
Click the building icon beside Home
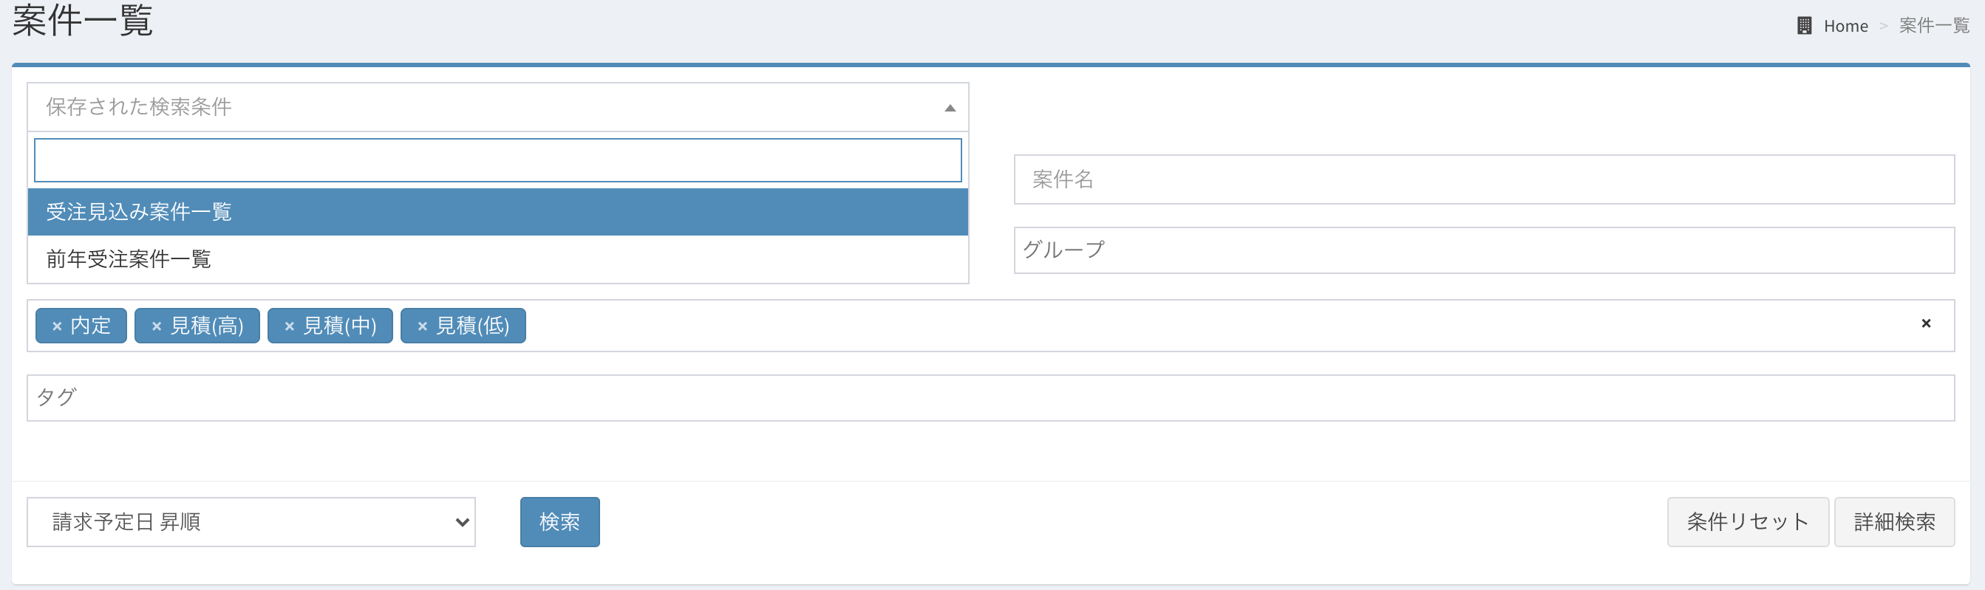pos(1804,26)
